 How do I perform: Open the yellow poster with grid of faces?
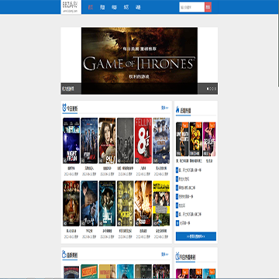click(126, 204)
